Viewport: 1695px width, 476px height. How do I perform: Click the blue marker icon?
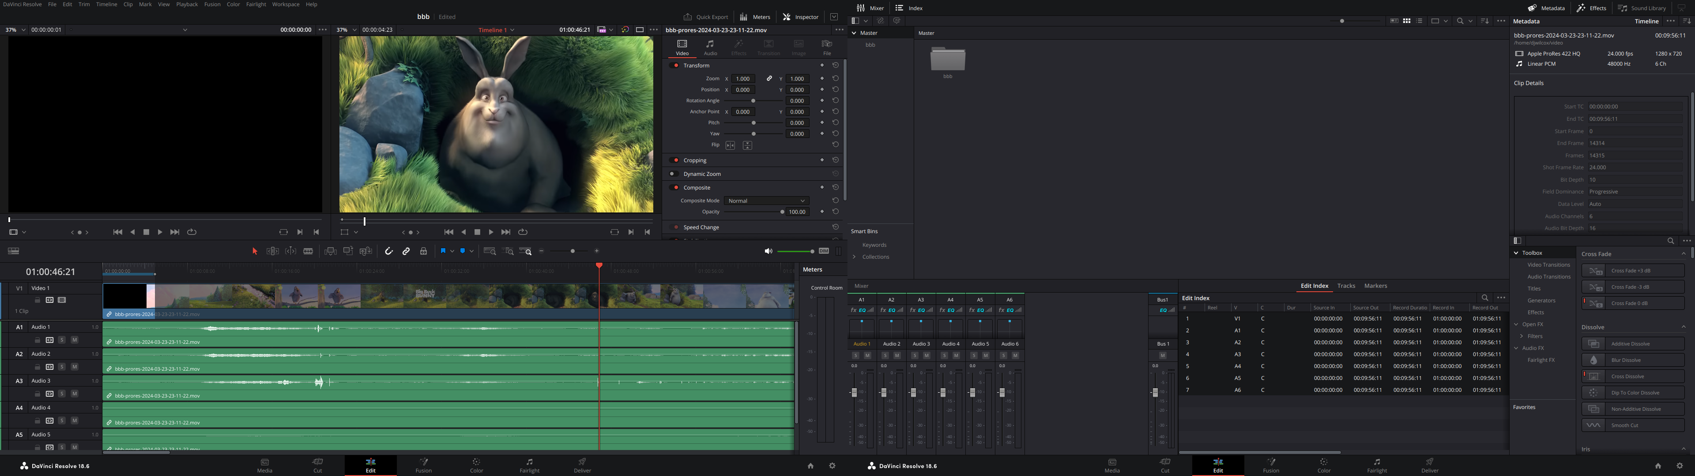463,251
